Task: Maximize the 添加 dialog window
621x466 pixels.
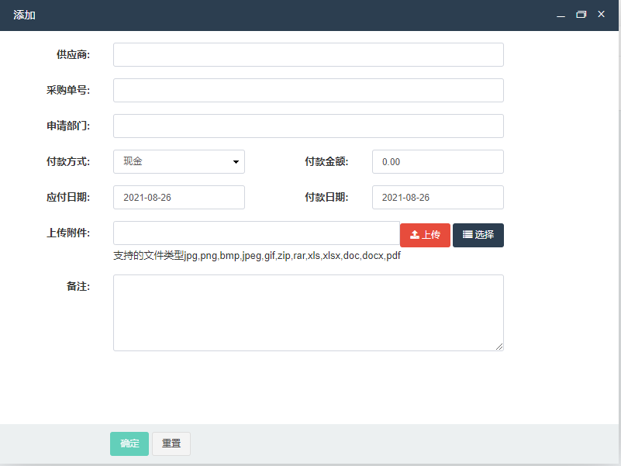Action: pos(581,15)
